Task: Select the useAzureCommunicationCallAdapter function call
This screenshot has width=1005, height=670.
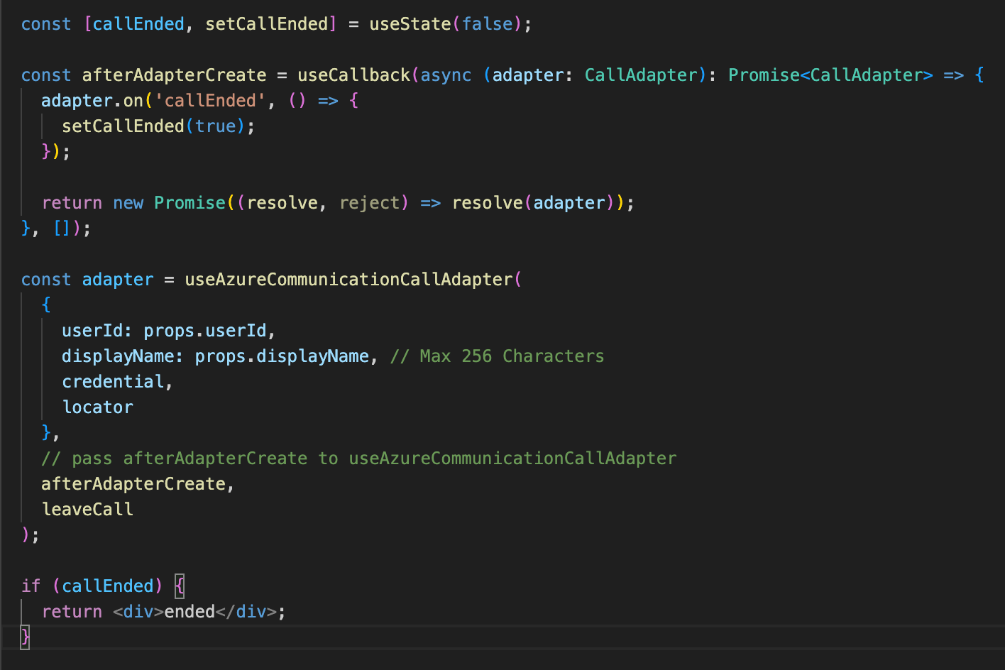Action: point(351,279)
